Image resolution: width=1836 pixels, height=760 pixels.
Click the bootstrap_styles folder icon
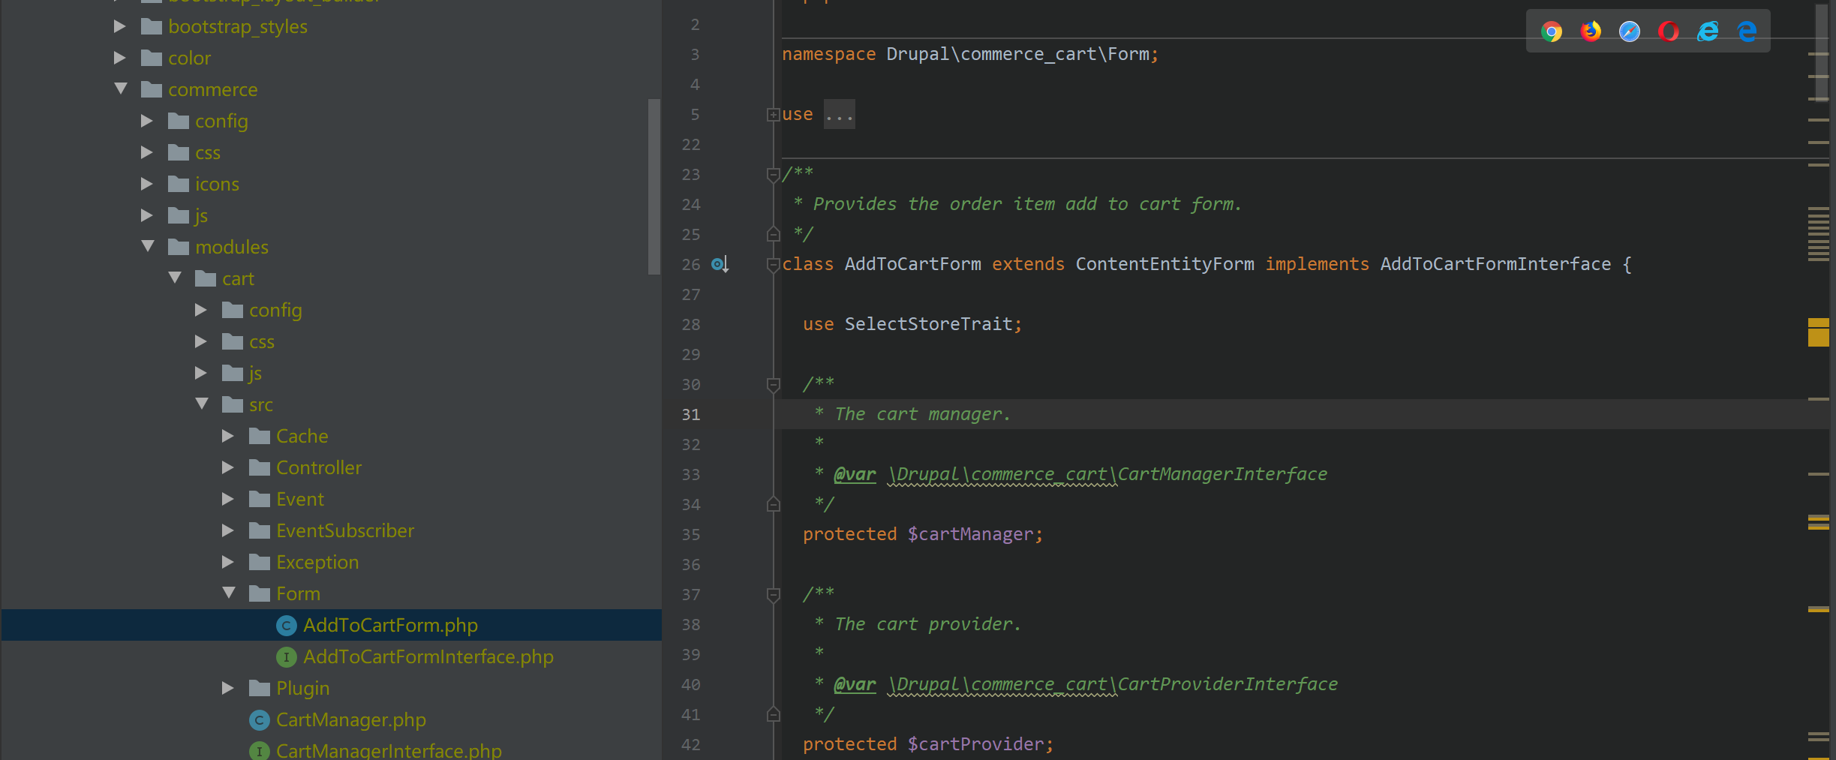(x=152, y=26)
